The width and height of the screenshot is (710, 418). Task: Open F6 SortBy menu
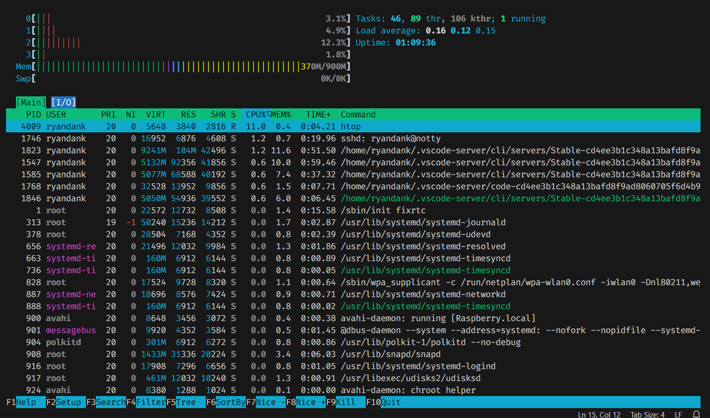click(226, 402)
